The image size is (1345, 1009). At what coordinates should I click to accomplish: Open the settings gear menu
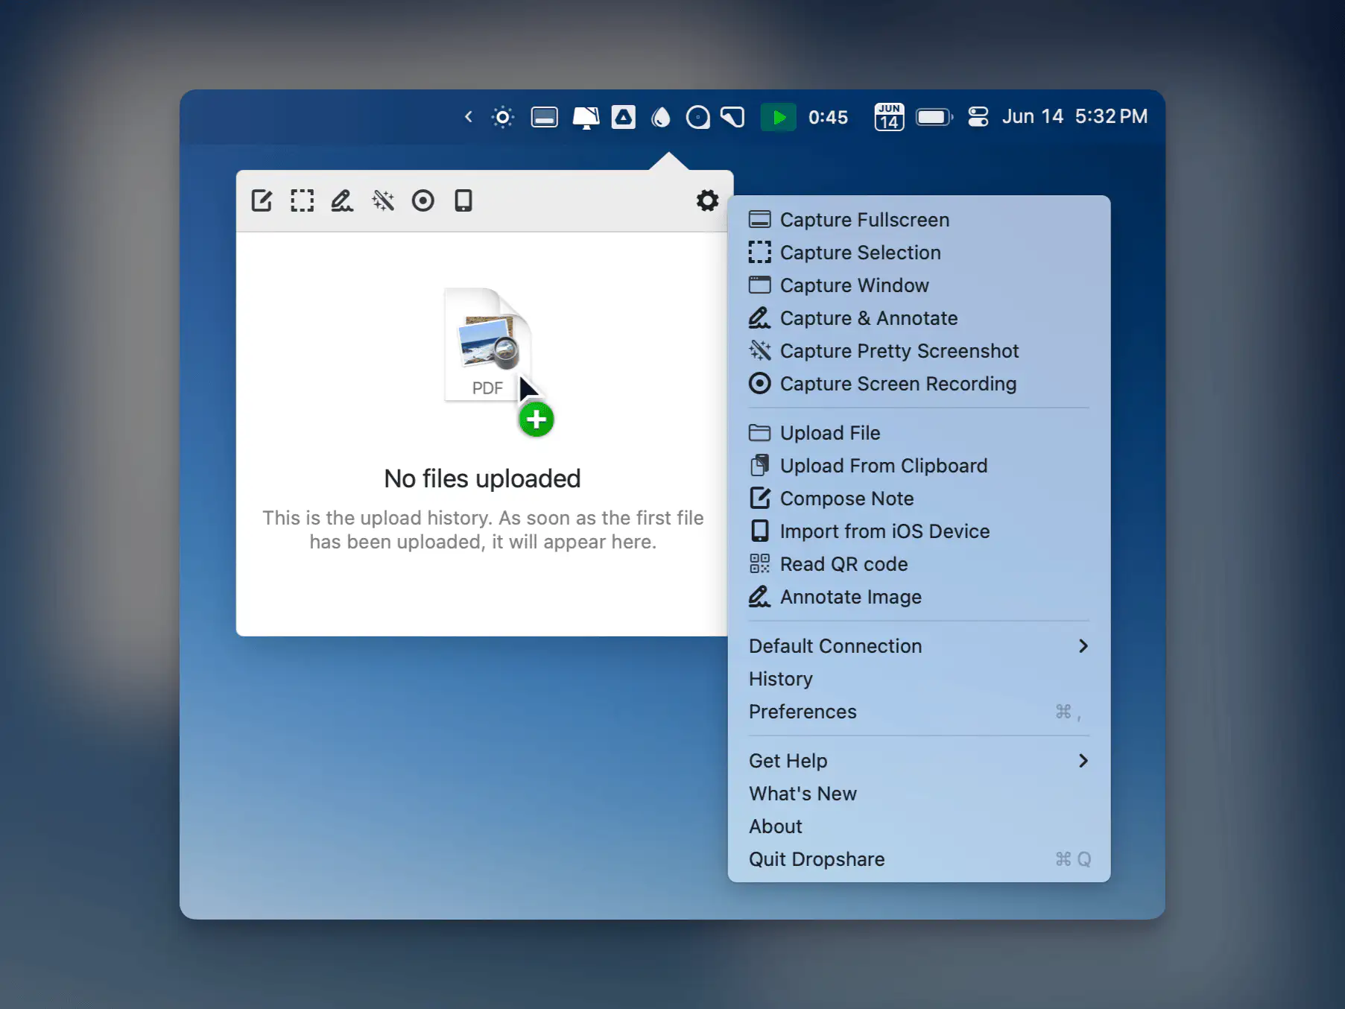click(x=707, y=200)
